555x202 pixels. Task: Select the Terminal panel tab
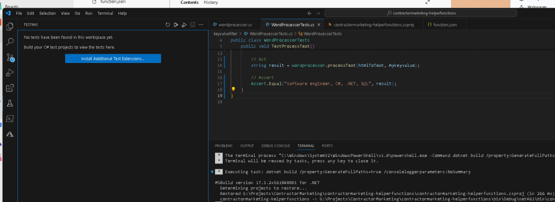coord(306,146)
